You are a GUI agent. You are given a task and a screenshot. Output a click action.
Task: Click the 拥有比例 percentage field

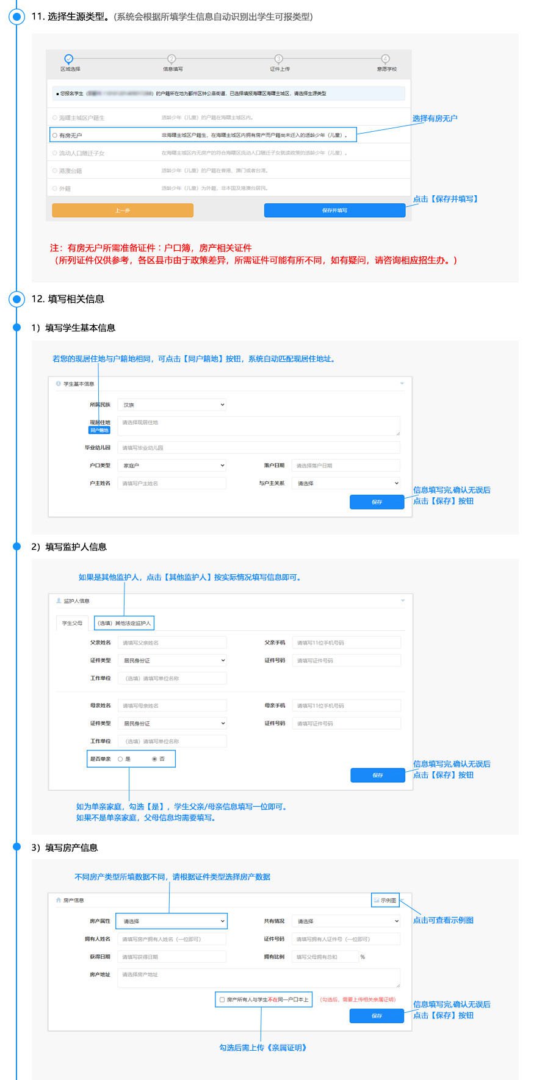[325, 957]
